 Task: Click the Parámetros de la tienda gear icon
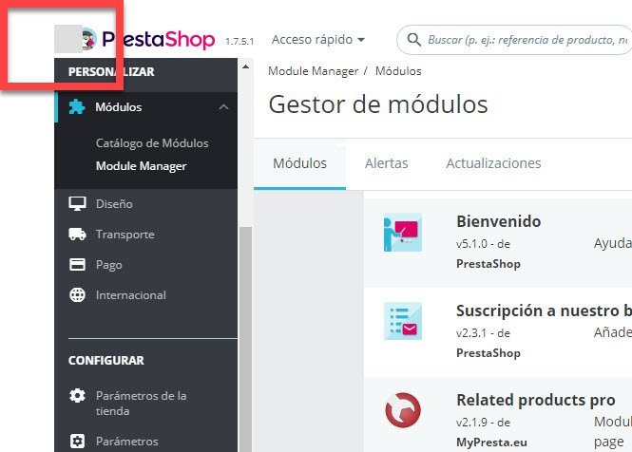tap(77, 396)
